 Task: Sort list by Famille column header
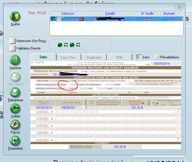coord(110,13)
